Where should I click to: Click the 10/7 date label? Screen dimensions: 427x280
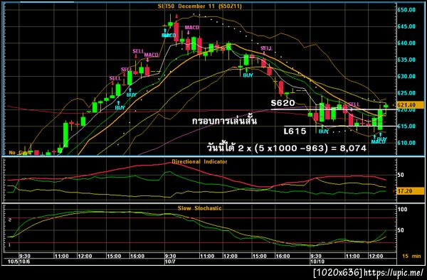point(170,262)
